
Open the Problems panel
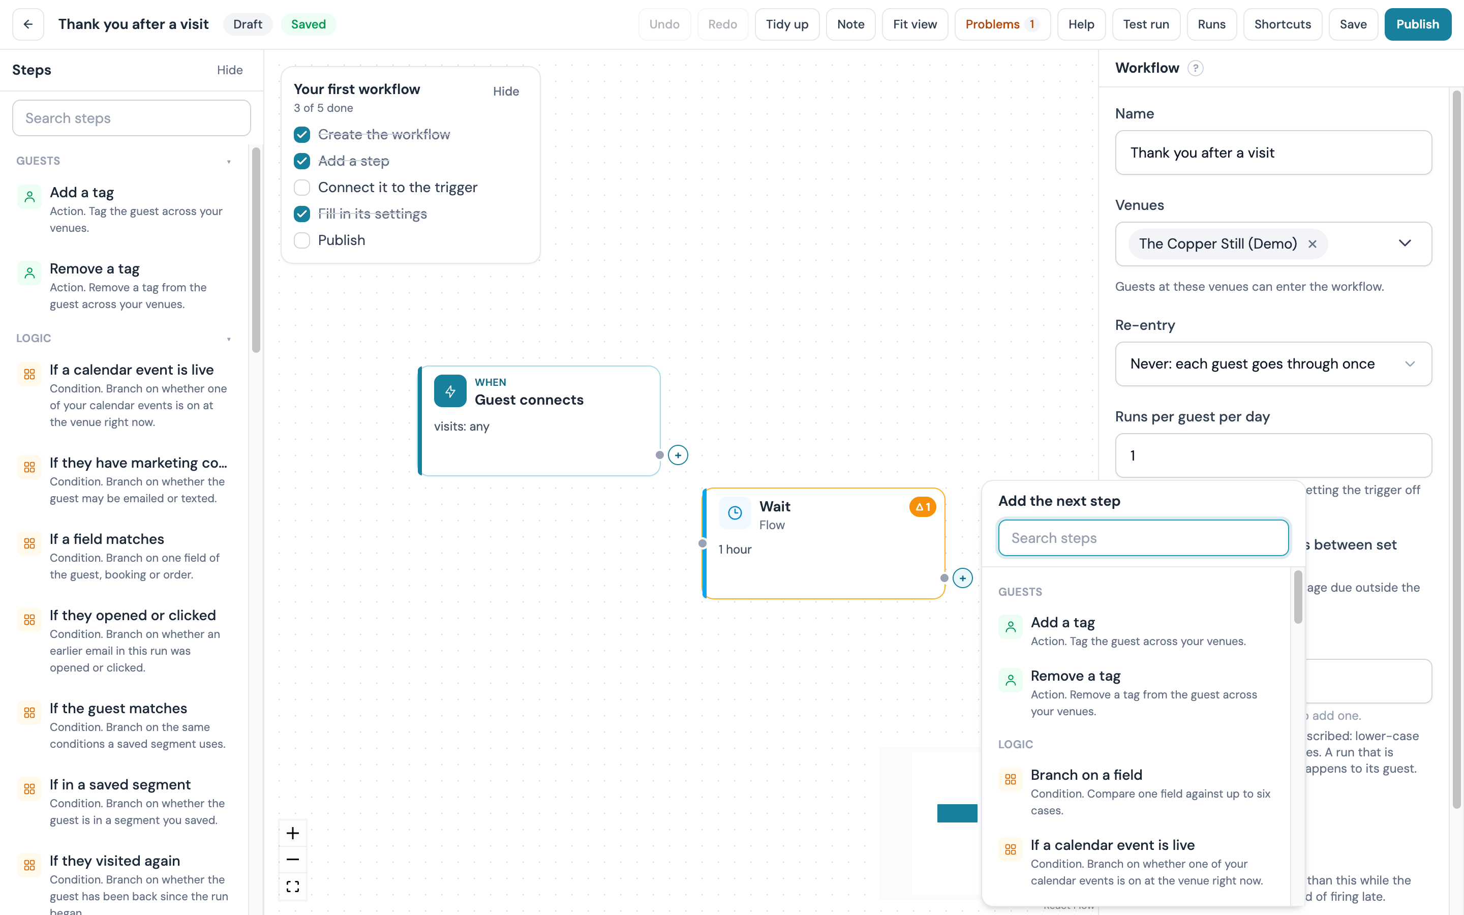tap(1002, 24)
